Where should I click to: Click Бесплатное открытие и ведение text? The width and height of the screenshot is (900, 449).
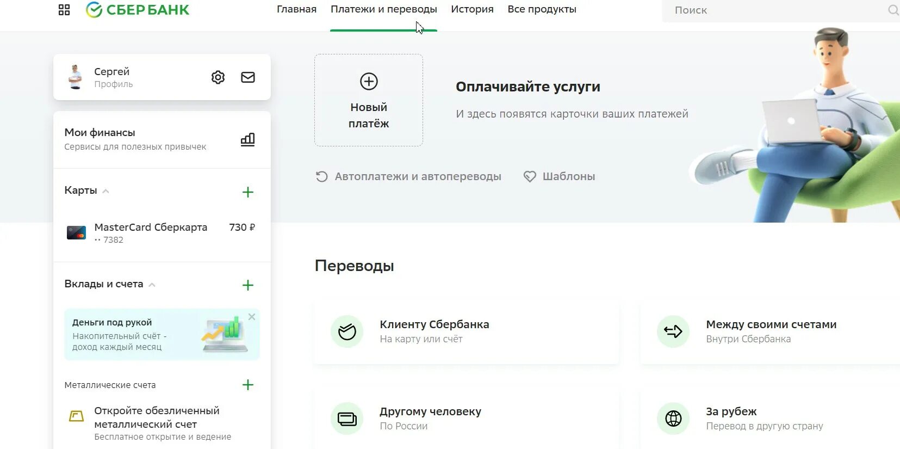pos(163,437)
